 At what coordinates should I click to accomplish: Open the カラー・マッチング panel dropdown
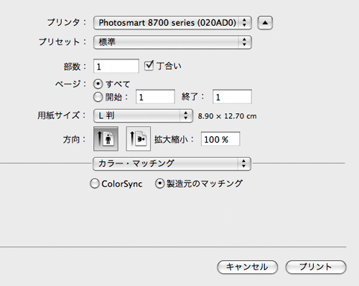tap(172, 163)
